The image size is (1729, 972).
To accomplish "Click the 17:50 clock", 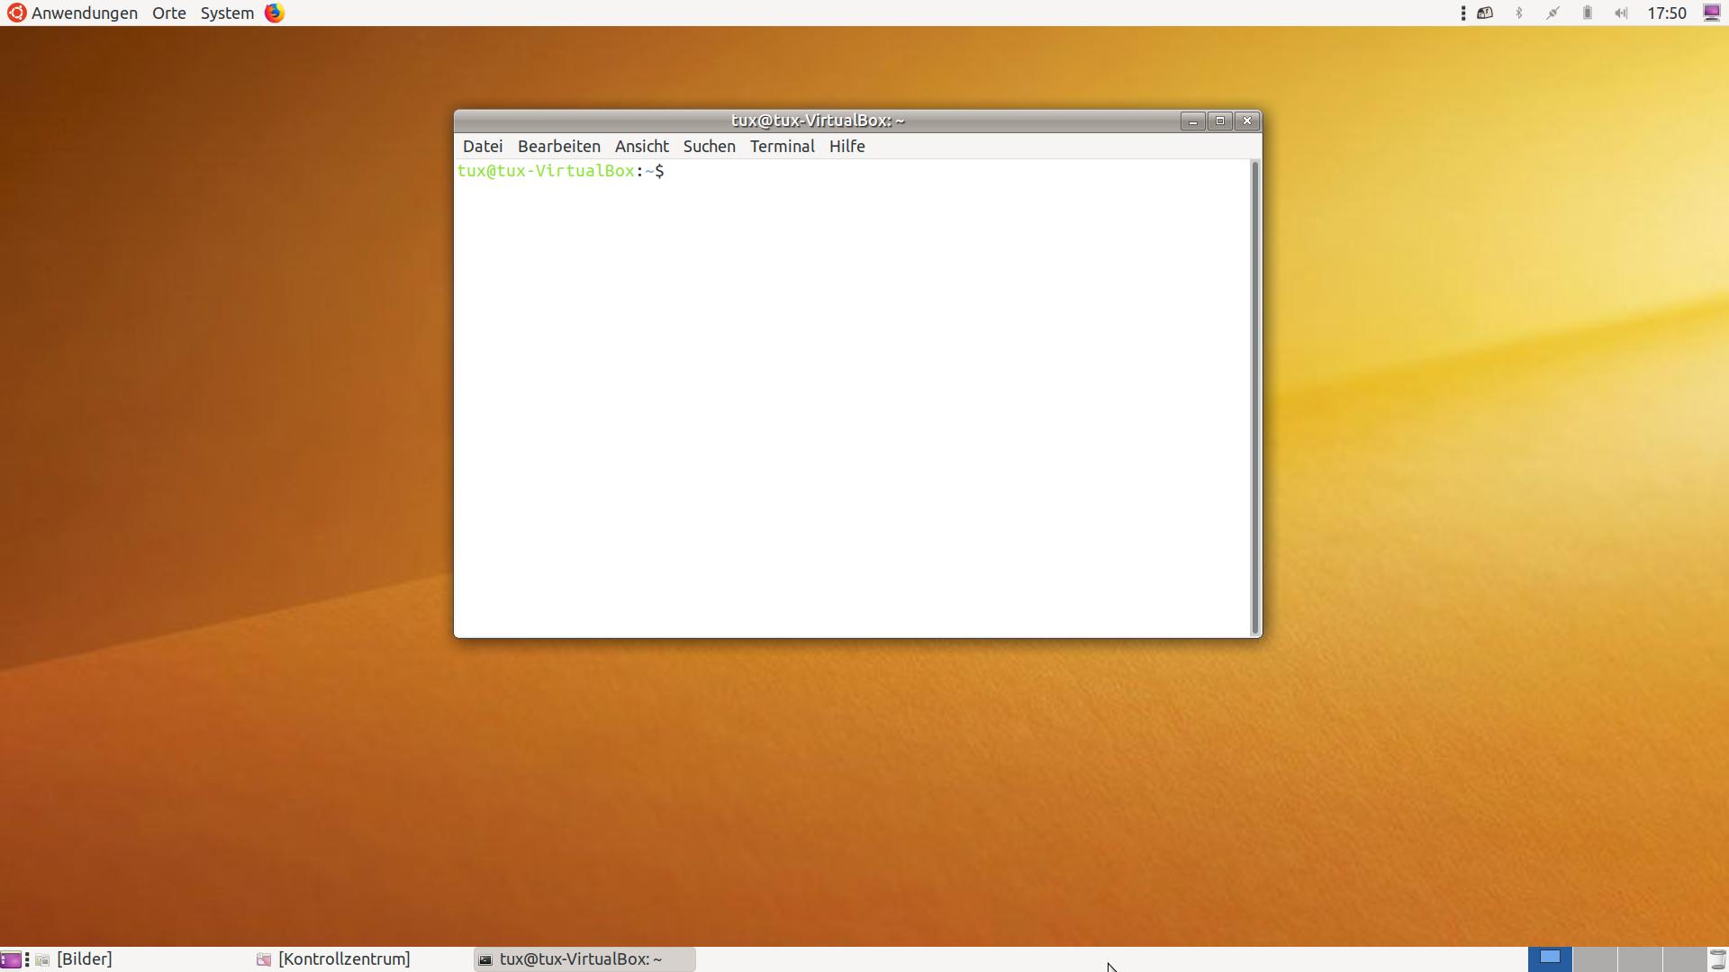I will 1666,13.
